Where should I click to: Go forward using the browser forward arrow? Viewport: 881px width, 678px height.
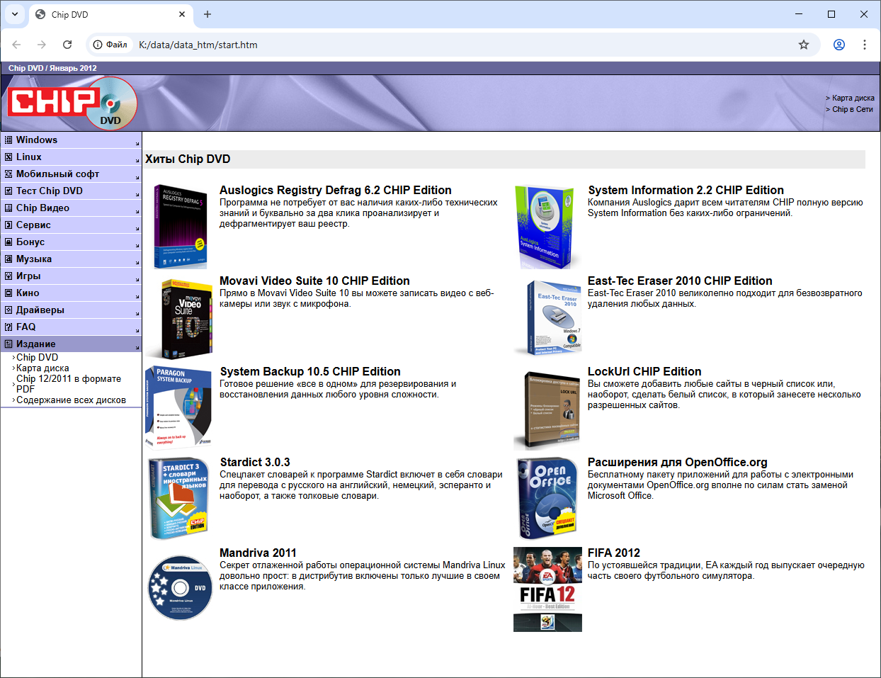(x=42, y=45)
